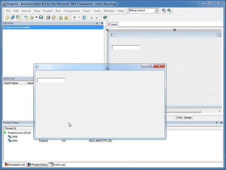This screenshot has width=226, height=170.
Task: Open the Event Log tab
Action: point(57,164)
